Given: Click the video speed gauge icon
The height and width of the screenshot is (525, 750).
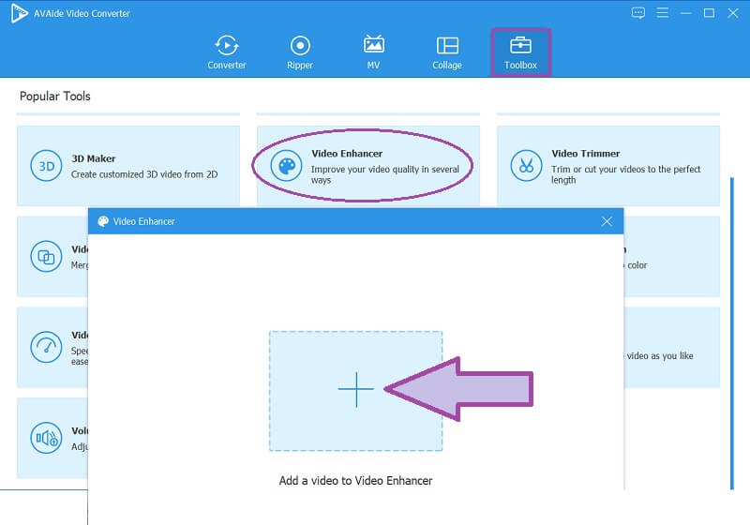Looking at the screenshot, I should [x=46, y=347].
